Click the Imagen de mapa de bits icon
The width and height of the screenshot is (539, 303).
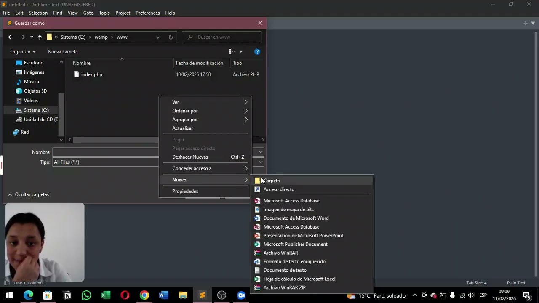pos(257,210)
